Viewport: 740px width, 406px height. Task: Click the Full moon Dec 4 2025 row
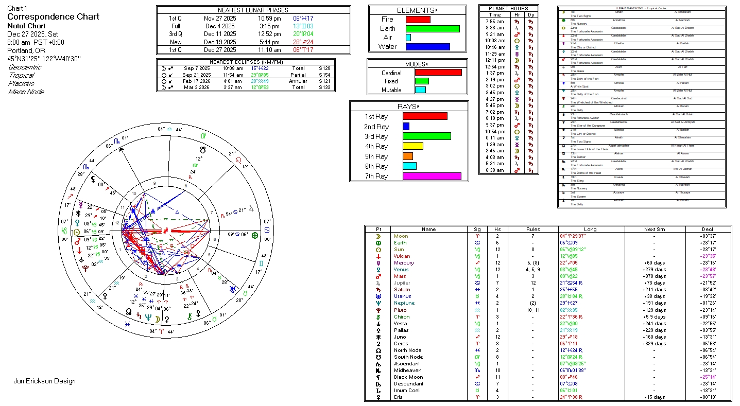tap(253, 26)
